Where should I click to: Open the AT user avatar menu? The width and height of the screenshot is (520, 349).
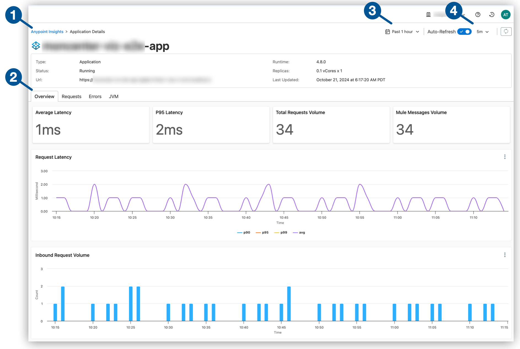pyautogui.click(x=506, y=15)
